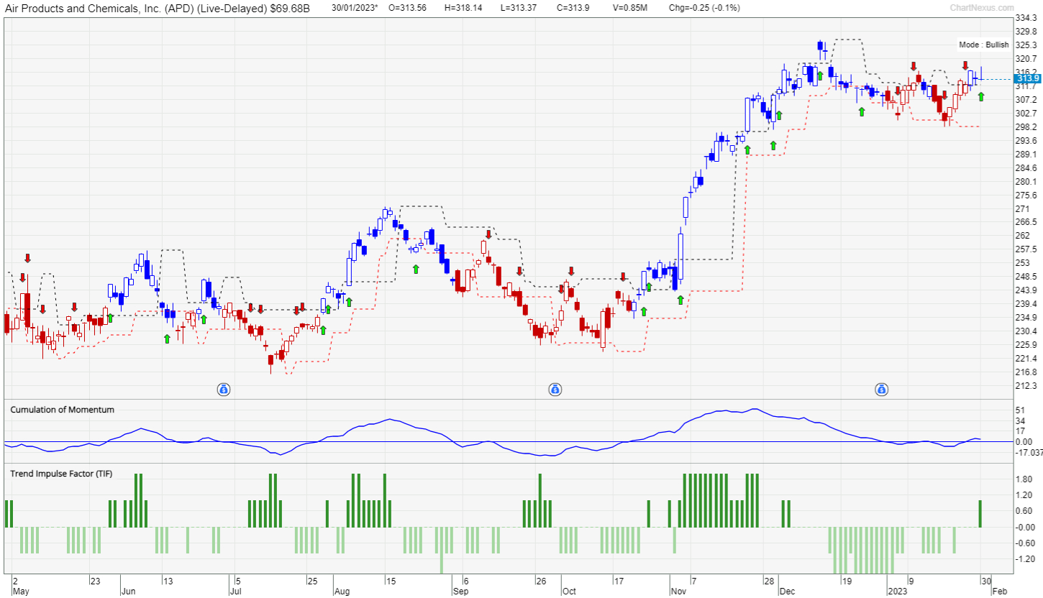
Task: Click the Sep month label on time axis
Action: click(461, 592)
